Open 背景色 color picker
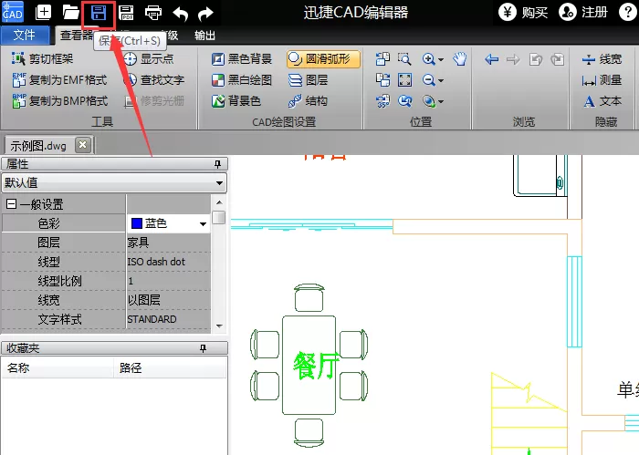The height and width of the screenshot is (455, 639). tap(236, 100)
